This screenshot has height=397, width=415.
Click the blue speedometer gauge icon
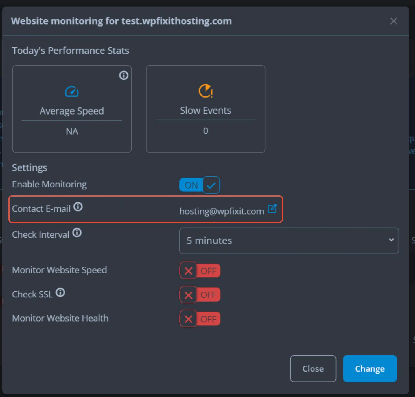tap(72, 91)
